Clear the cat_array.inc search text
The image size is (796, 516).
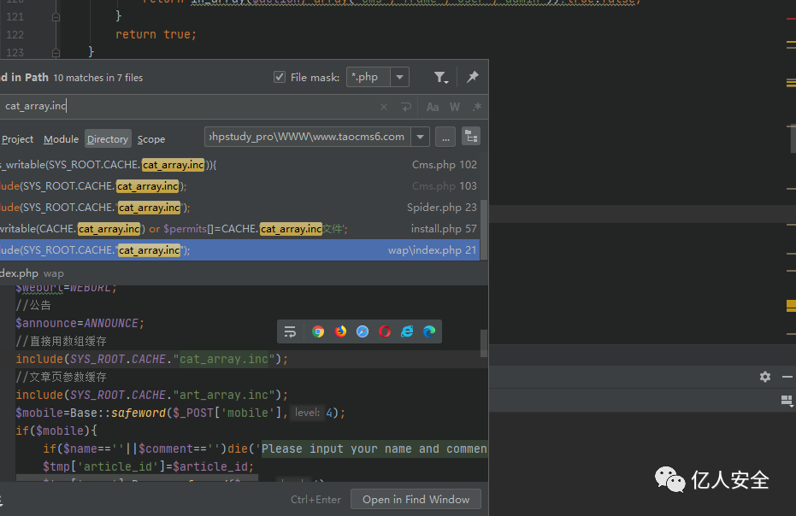pos(384,107)
